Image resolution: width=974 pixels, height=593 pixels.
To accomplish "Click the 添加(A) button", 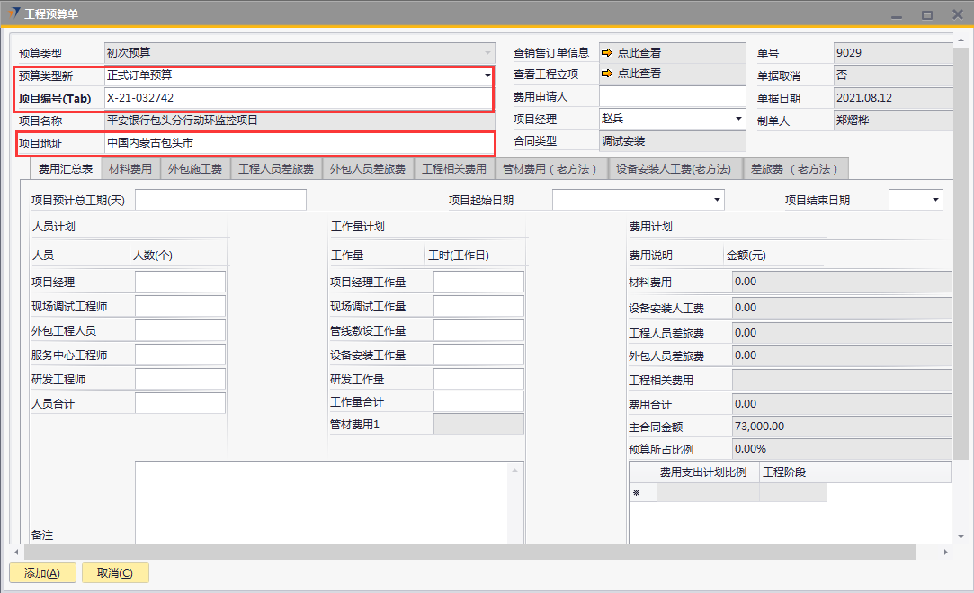I will (42, 573).
